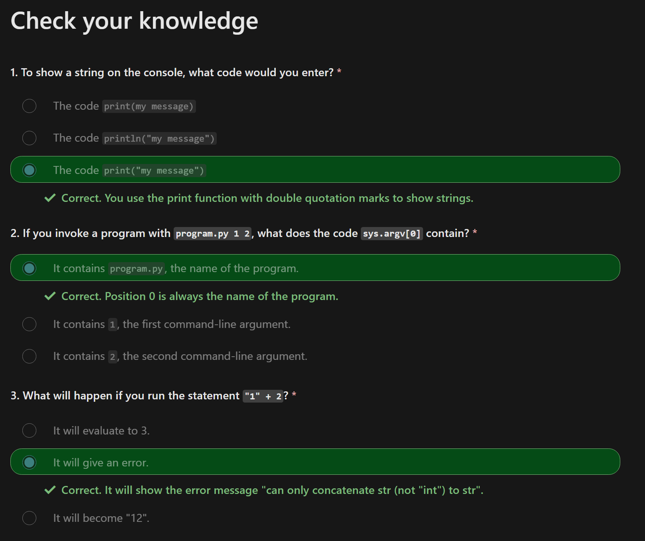Click the "1" + 2 statement code
The width and height of the screenshot is (645, 541).
[x=263, y=396]
